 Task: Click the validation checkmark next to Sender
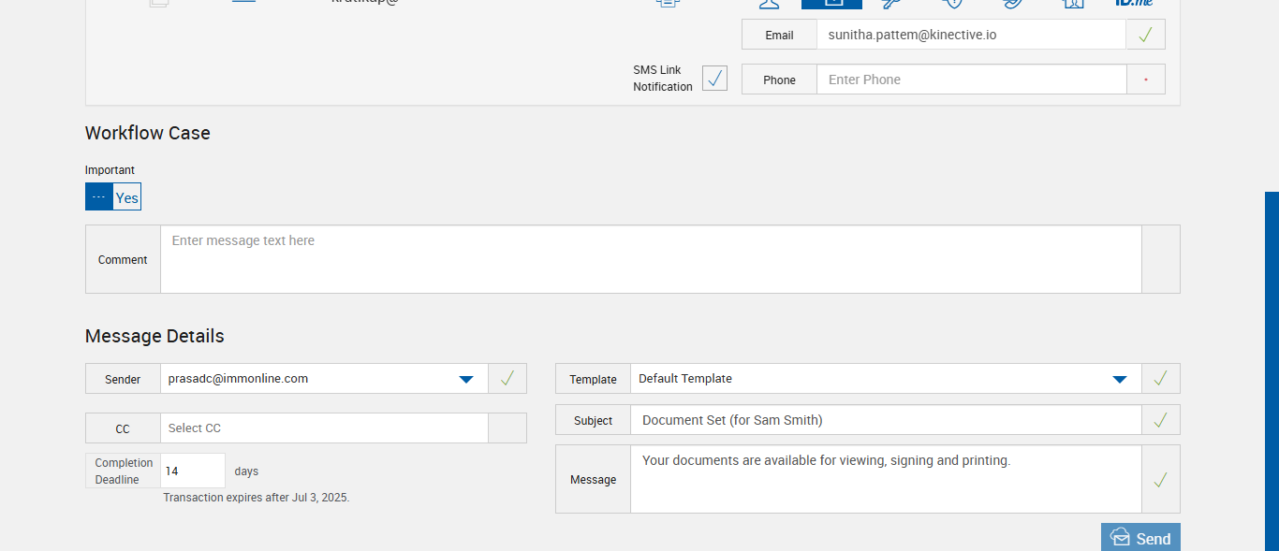point(507,379)
